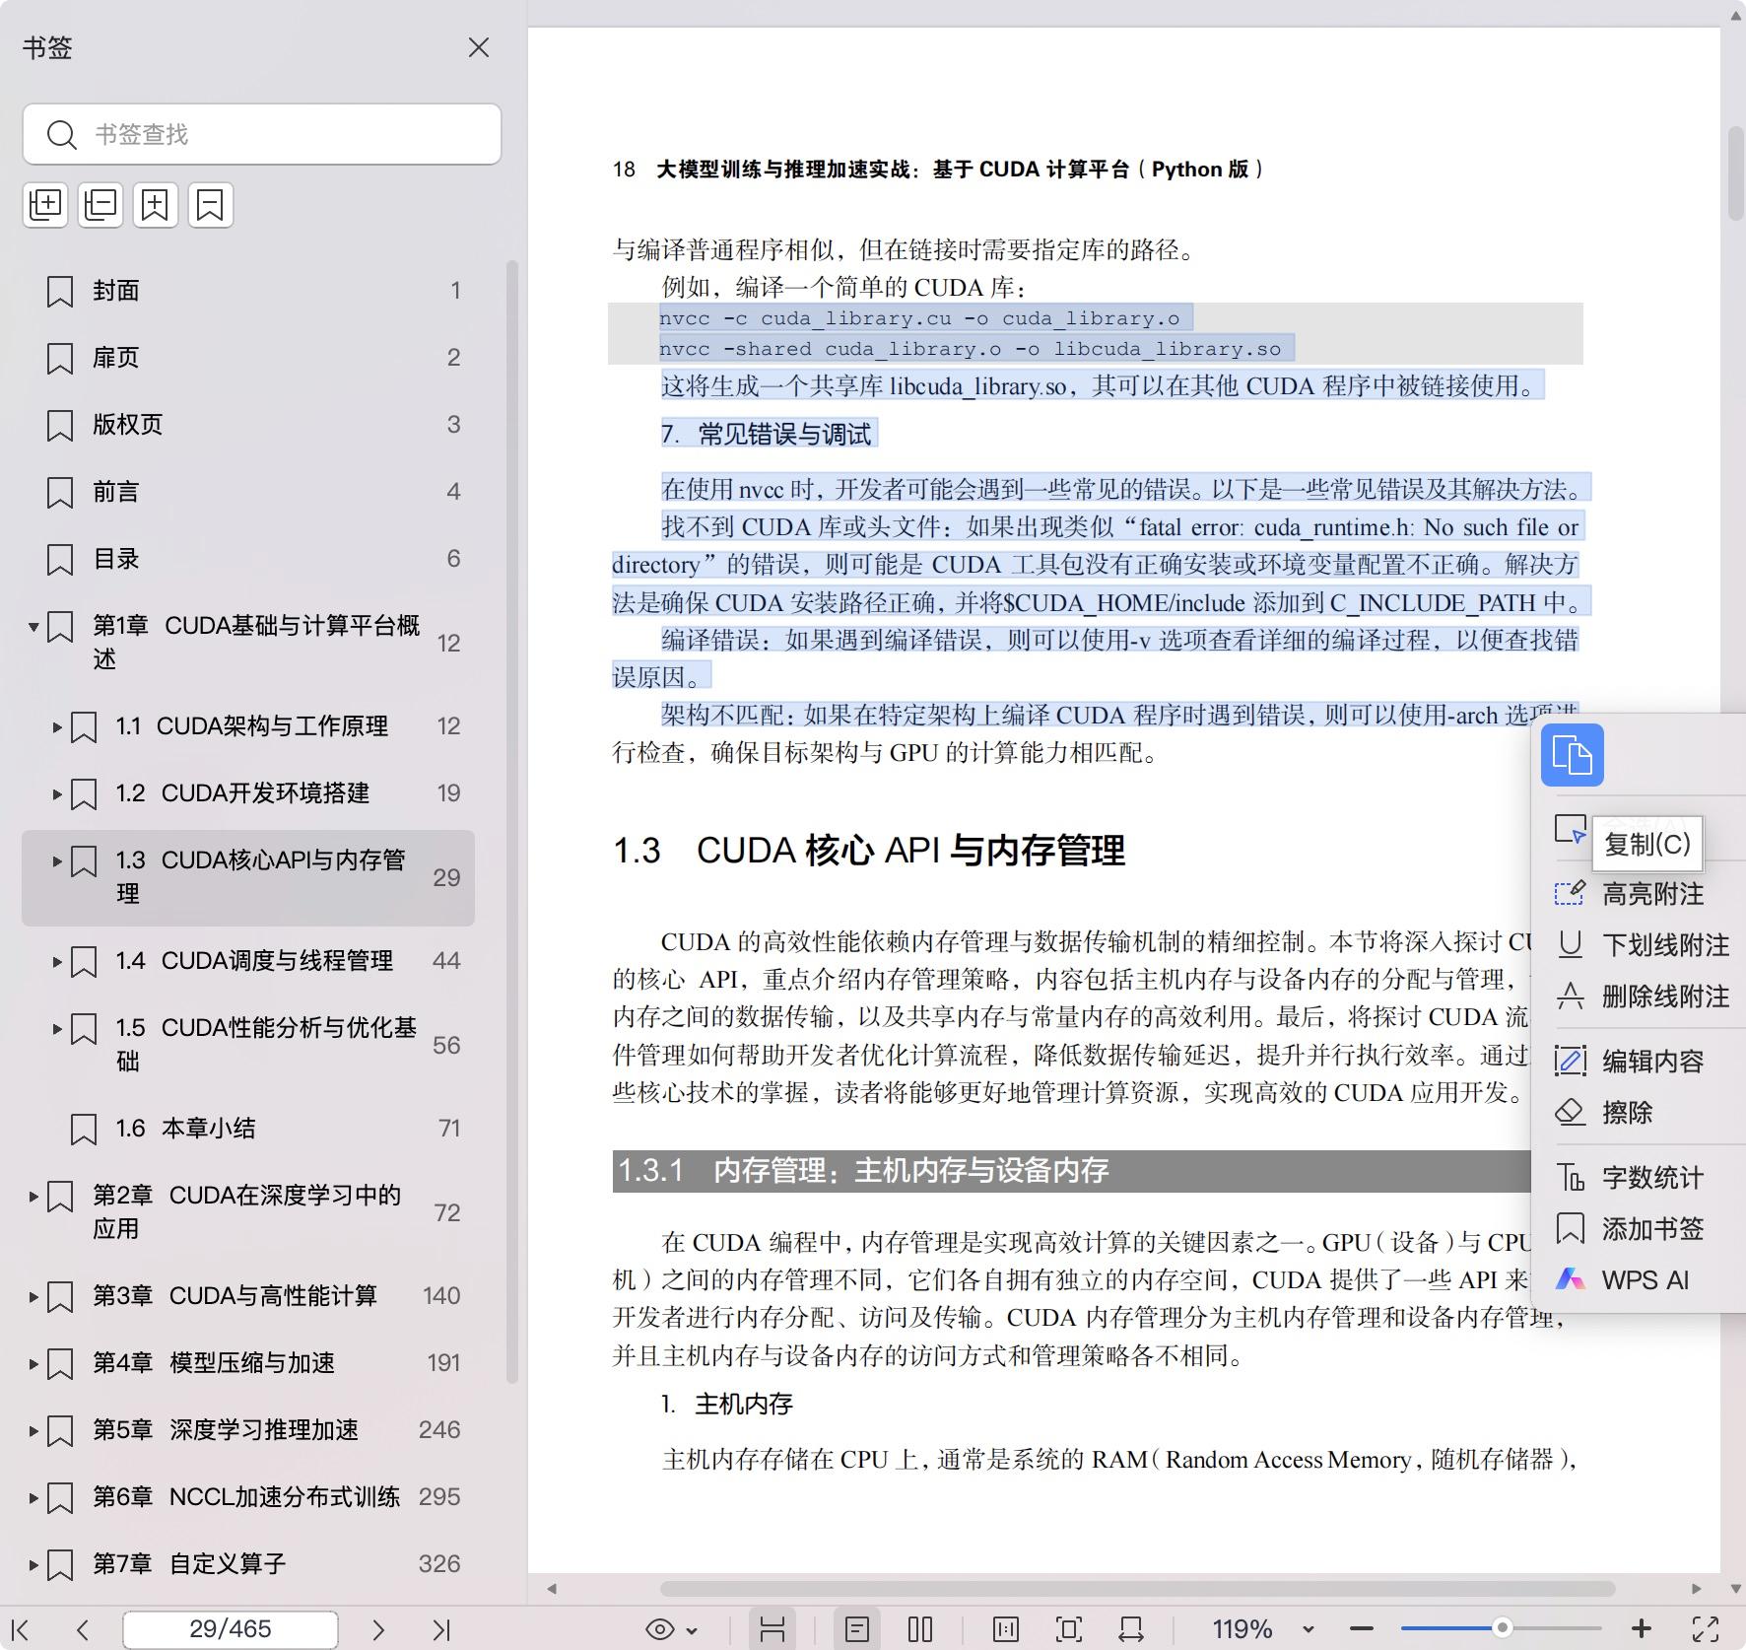Click WPS AI in the context menu

pos(1645,1280)
